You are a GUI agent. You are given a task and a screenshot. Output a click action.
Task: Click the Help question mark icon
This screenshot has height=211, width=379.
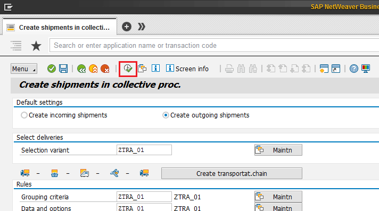353,69
